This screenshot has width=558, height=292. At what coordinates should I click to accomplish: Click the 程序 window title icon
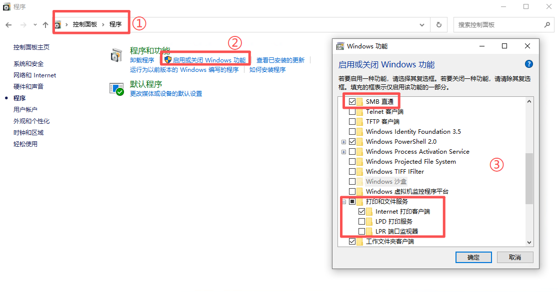tap(7, 7)
